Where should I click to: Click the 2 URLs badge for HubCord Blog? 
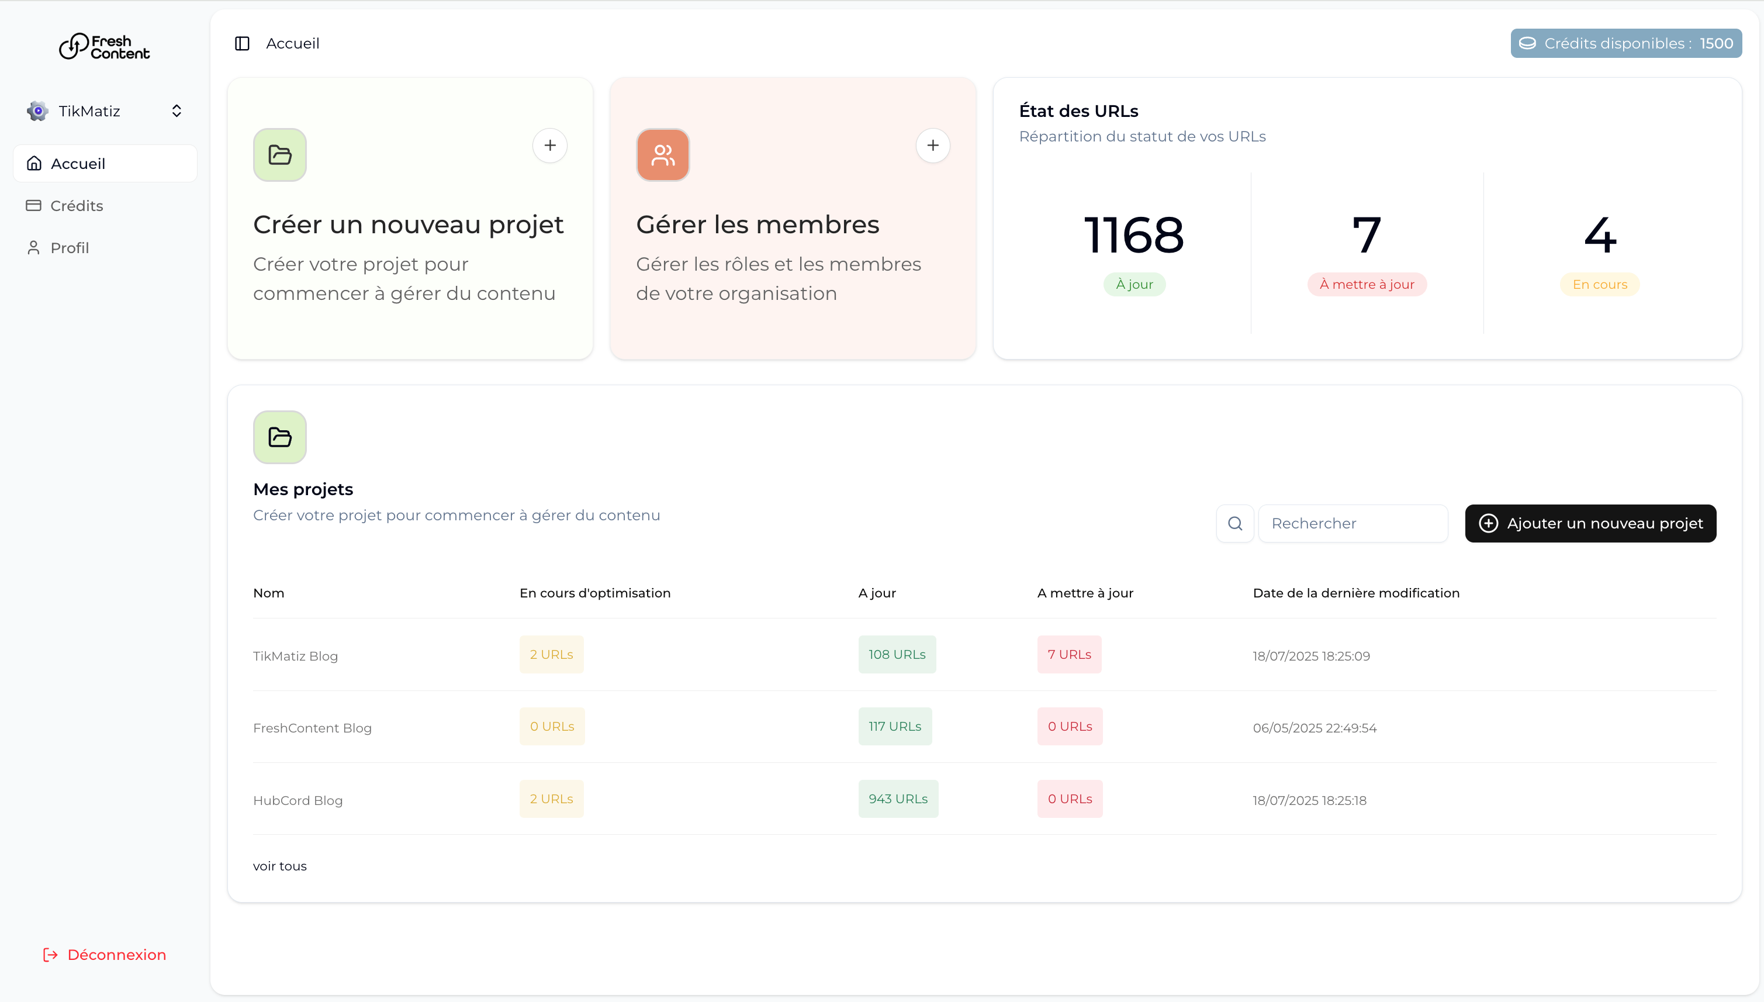coord(551,799)
